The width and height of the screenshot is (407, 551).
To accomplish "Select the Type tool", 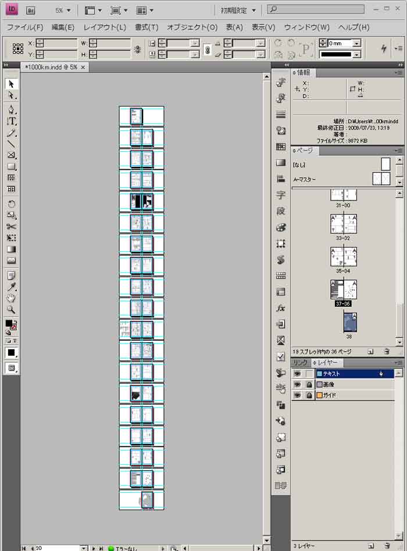I will 11,121.
